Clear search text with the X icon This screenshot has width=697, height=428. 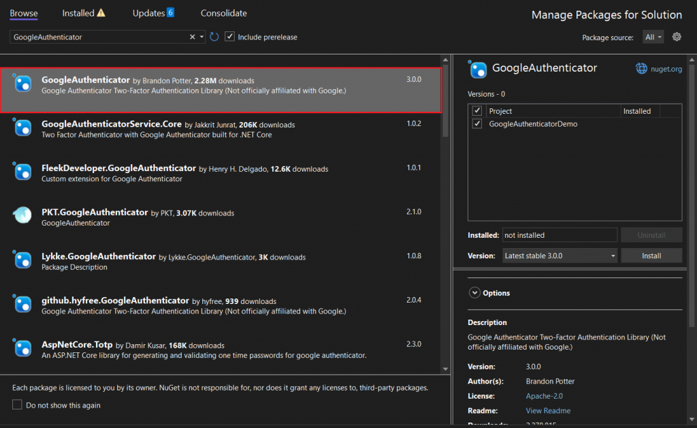pos(192,37)
